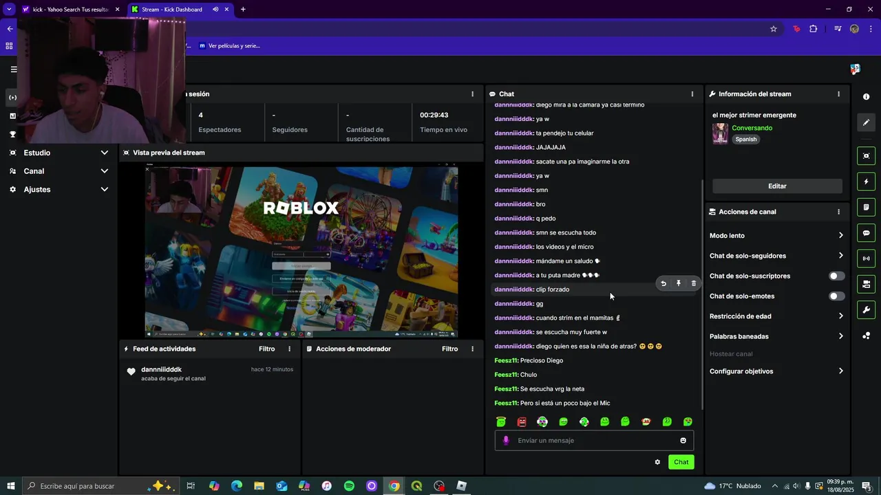This screenshot has height=495, width=881.
Task: Toggle the stream preview widget icon in sidebar
Action: click(x=867, y=156)
